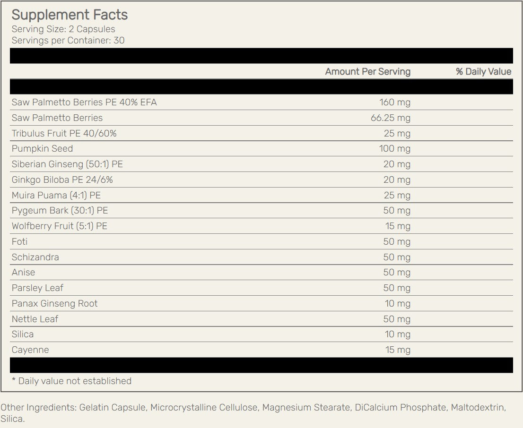Click the Pygeum Bark (30:1) PE row
This screenshot has width=523, height=428.
pos(60,210)
